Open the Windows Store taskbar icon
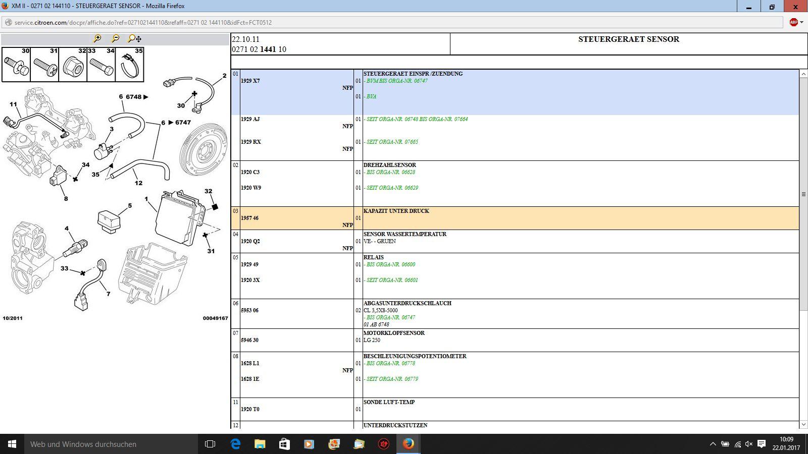Screen dimensions: 808x454 pos(284,444)
